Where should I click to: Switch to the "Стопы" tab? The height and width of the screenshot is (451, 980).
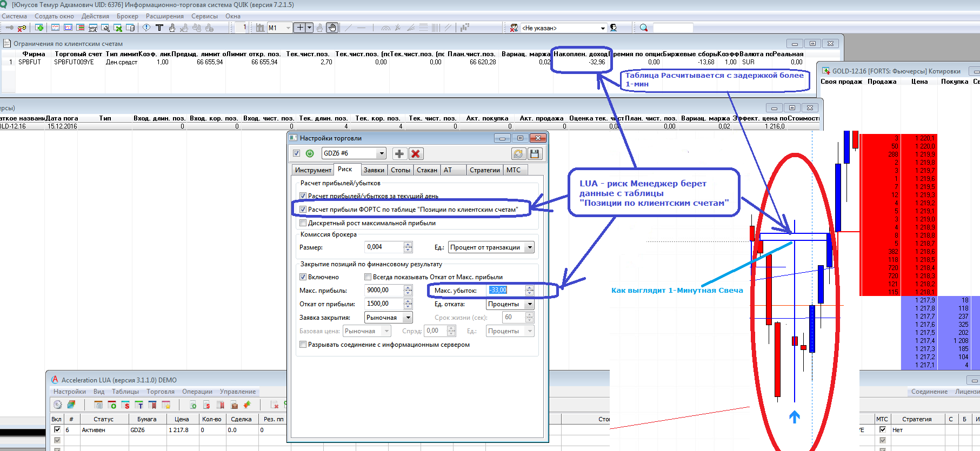click(x=400, y=170)
